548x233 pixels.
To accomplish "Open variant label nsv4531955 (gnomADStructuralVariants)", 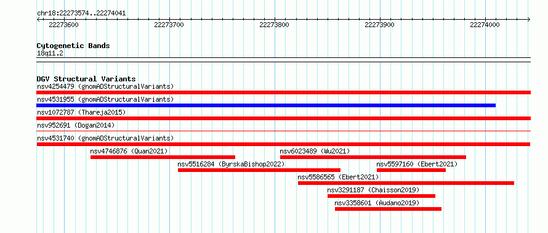I will [105, 99].
